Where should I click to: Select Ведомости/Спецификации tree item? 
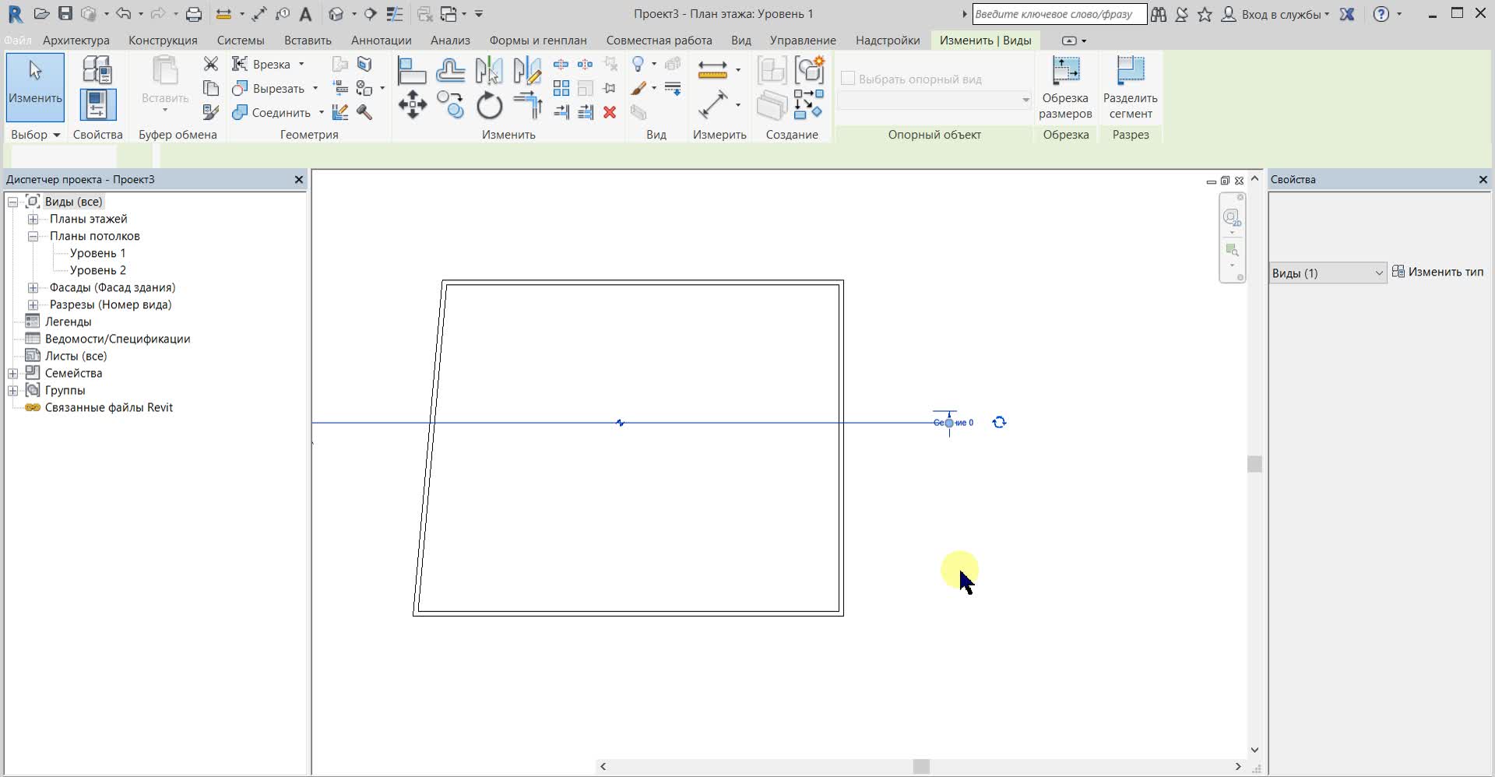pyautogui.click(x=118, y=339)
